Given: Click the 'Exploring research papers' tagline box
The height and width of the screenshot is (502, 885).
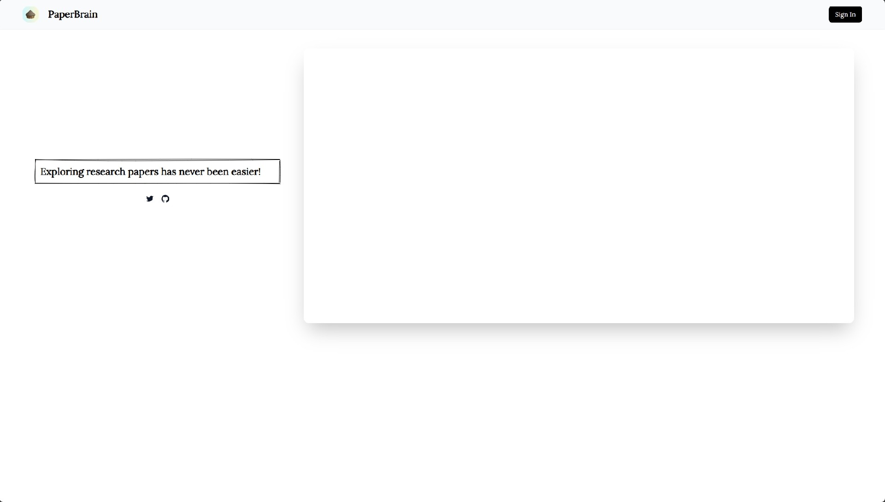Looking at the screenshot, I should click(x=157, y=171).
